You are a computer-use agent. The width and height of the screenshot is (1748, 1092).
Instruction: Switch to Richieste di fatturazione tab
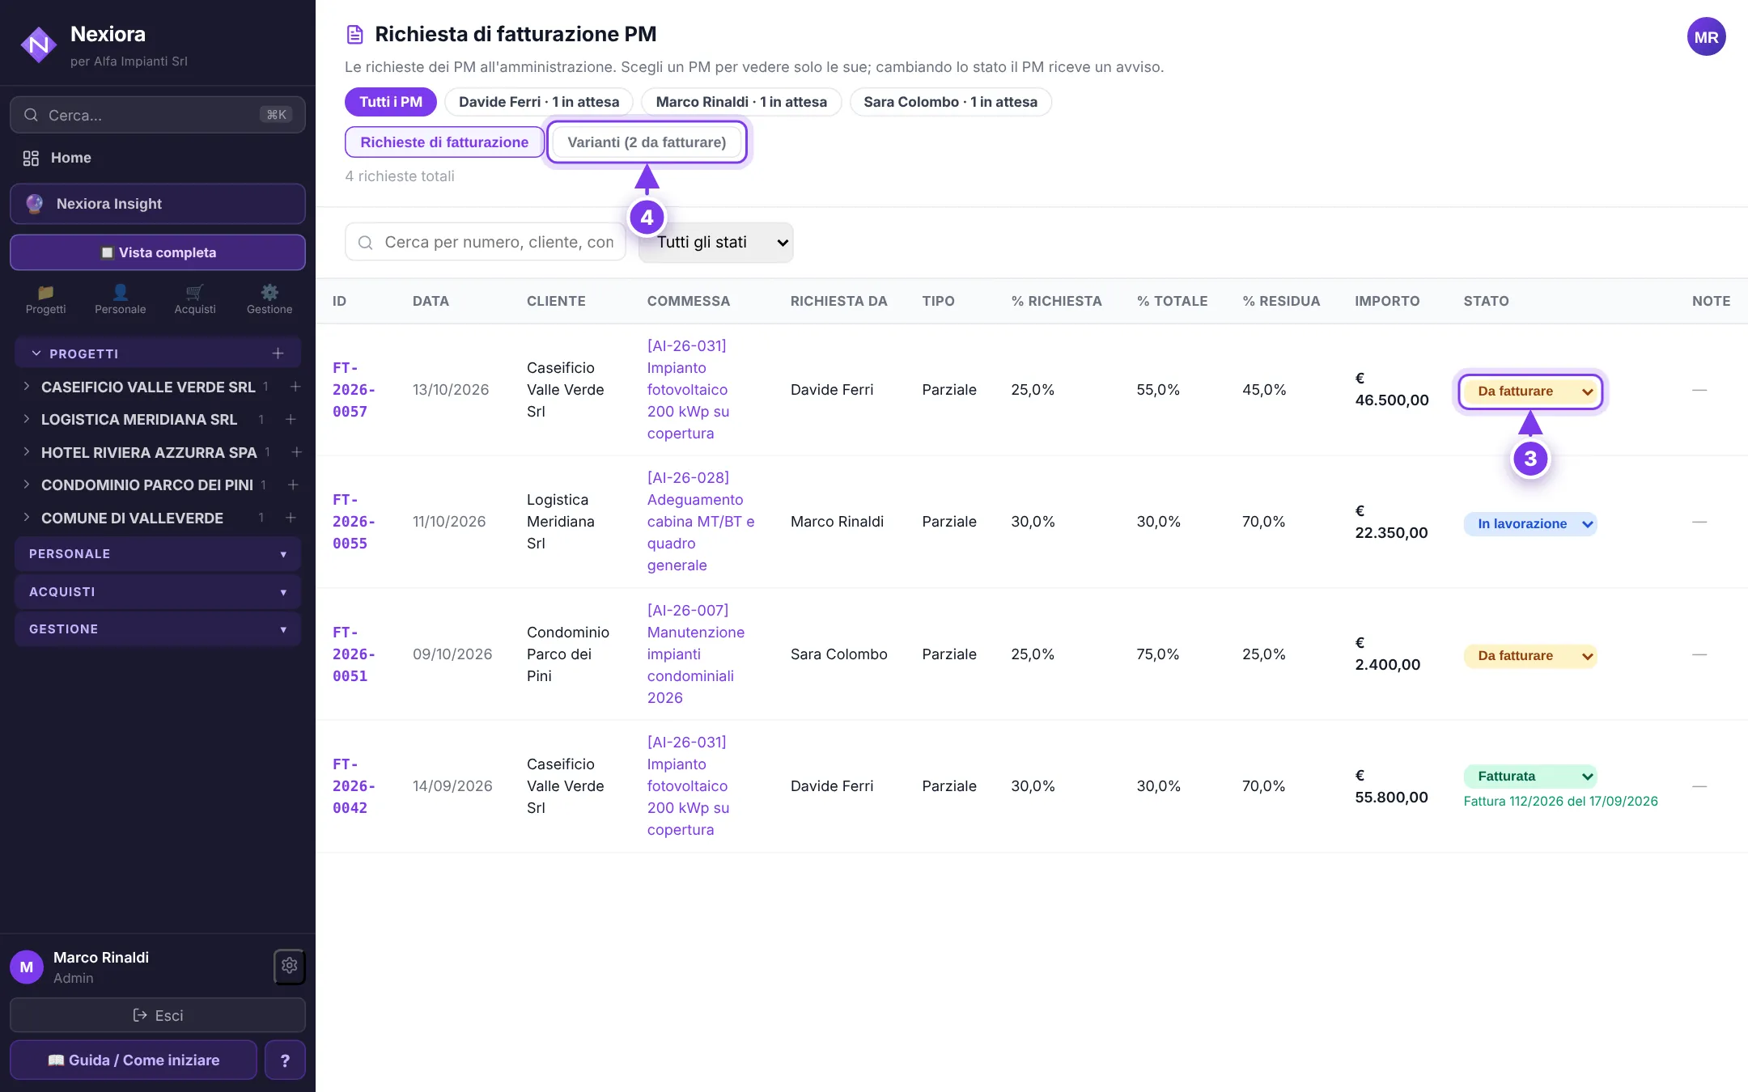pyautogui.click(x=444, y=142)
